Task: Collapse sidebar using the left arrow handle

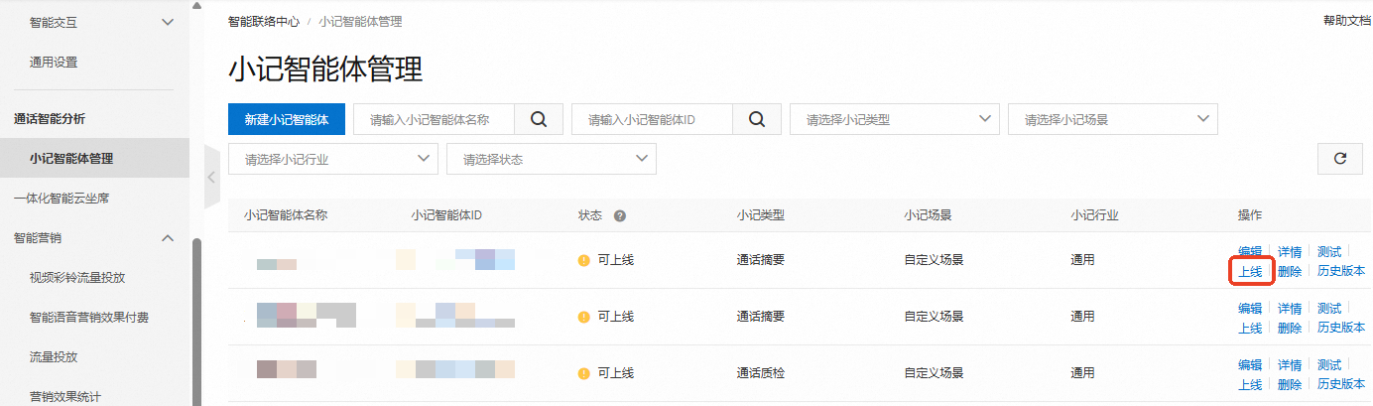Action: coord(211,177)
